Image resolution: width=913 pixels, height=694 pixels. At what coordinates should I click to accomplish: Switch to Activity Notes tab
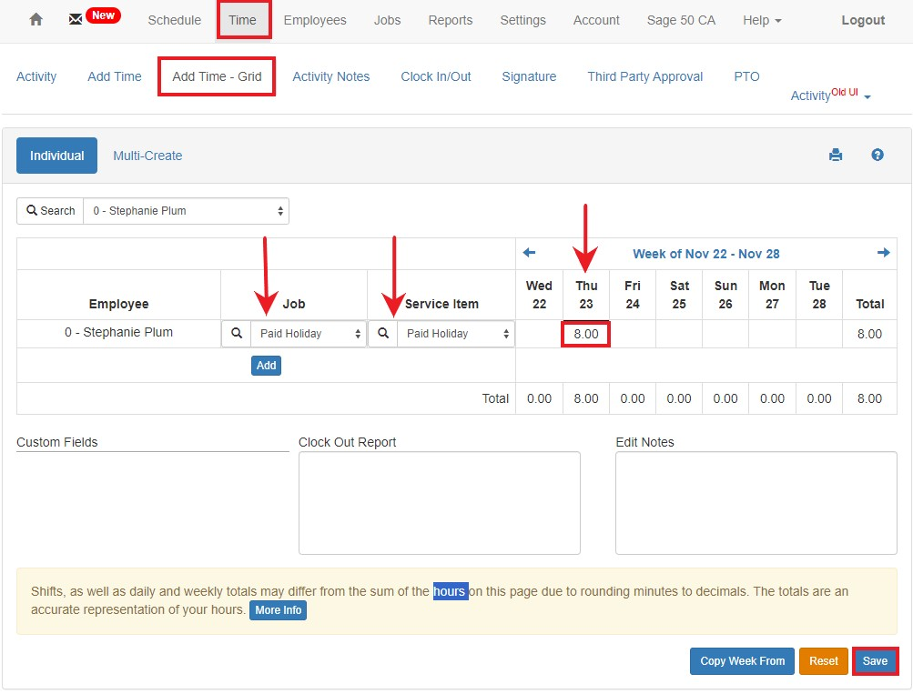(330, 76)
